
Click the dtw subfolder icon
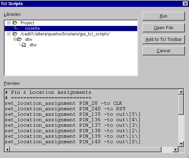pyautogui.click(x=19, y=39)
